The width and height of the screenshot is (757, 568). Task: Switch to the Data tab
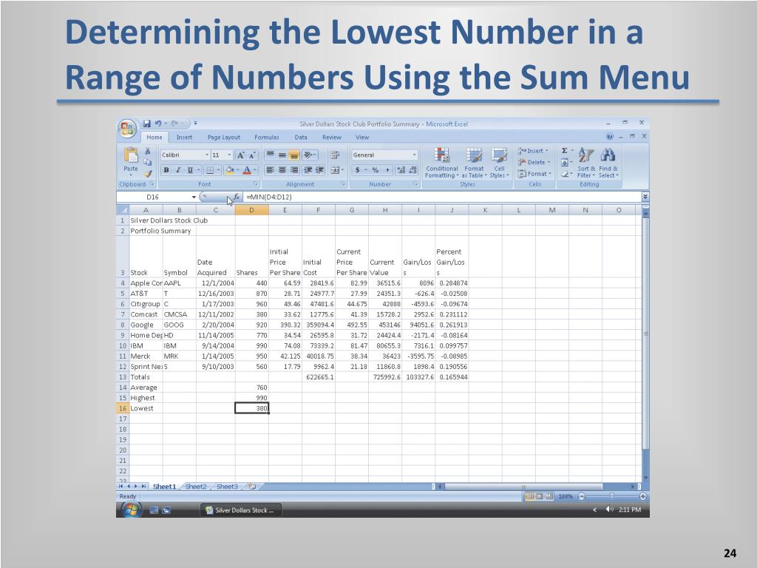pyautogui.click(x=301, y=137)
